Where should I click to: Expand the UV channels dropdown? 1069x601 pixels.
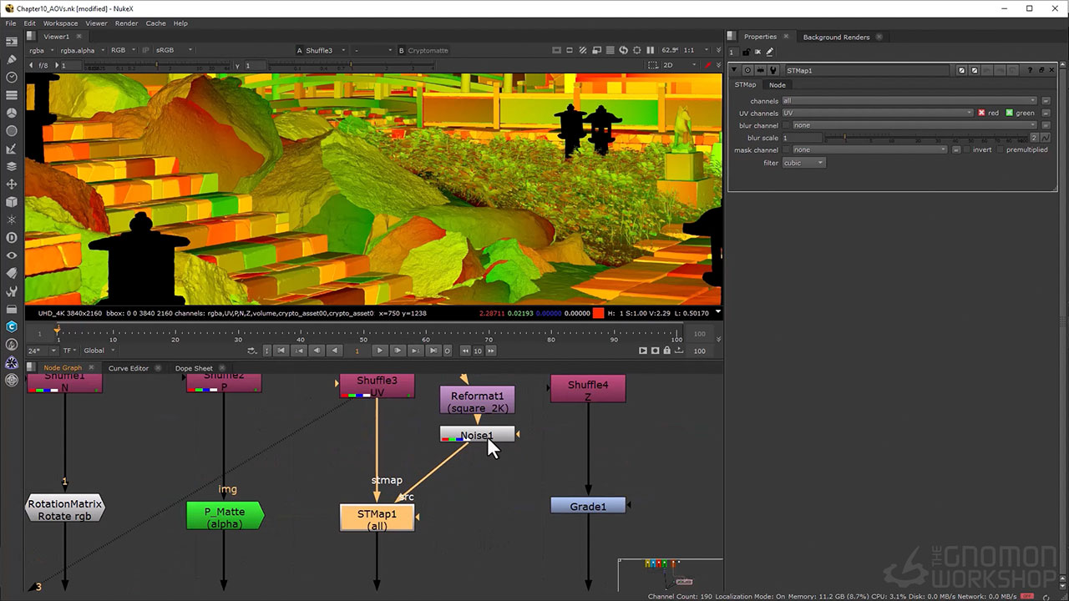(877, 113)
